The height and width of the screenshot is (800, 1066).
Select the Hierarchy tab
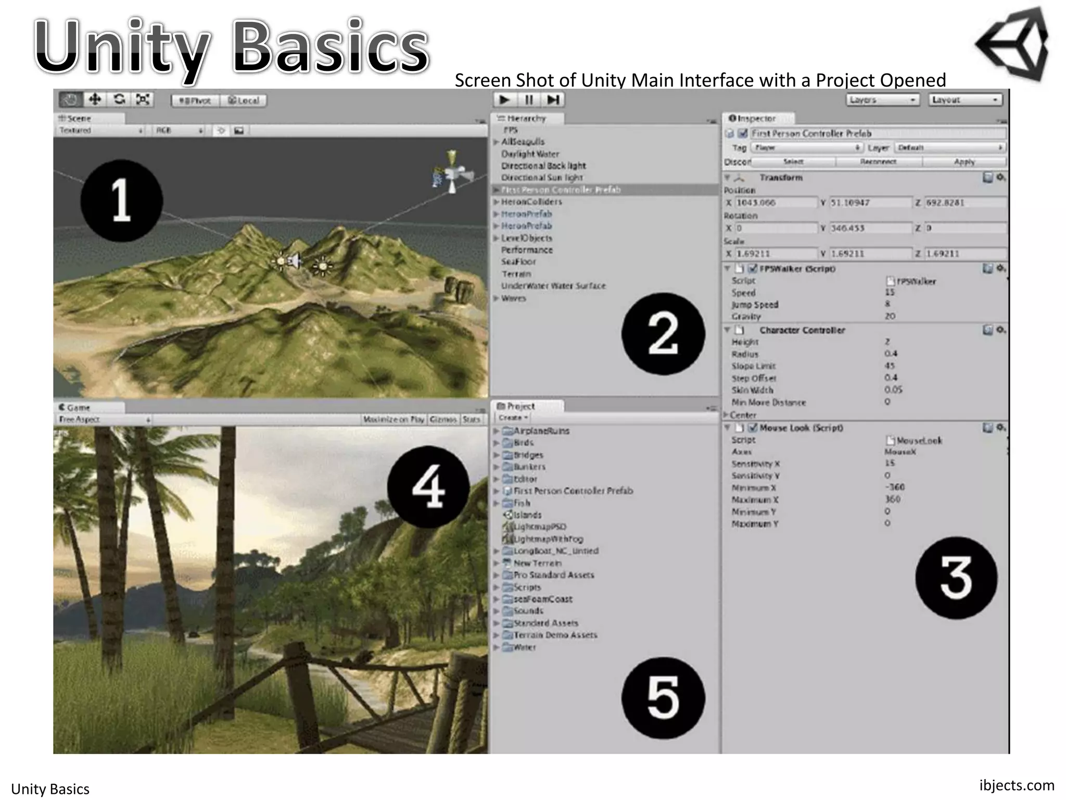click(x=522, y=119)
